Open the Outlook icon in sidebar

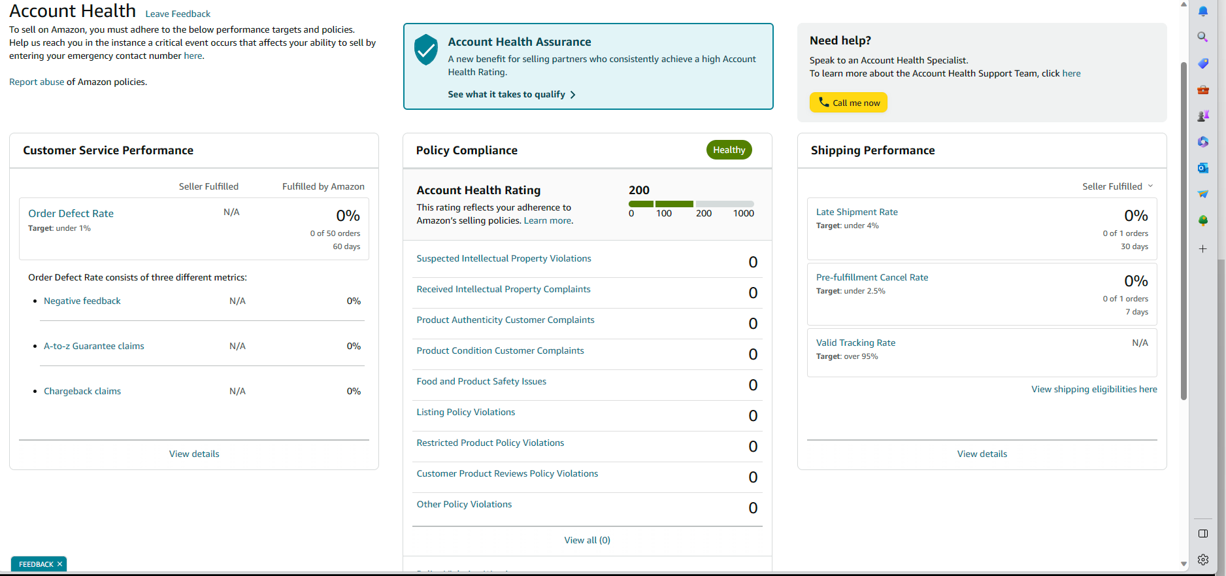[1202, 168]
